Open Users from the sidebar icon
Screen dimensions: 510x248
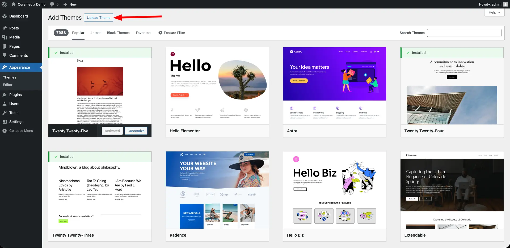tap(5, 103)
